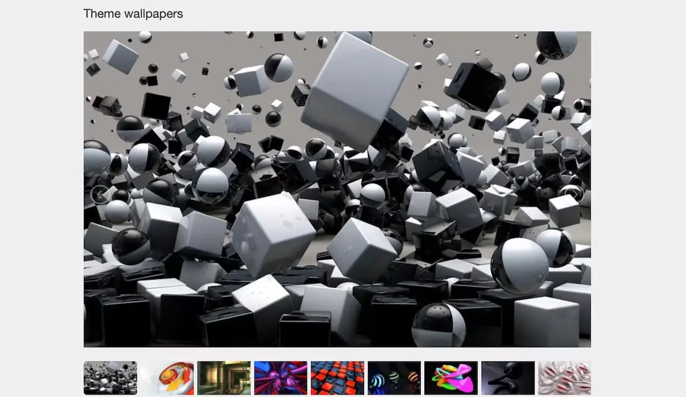
Task: Select the dark tentacle sculpture thumbnail
Action: pyautogui.click(x=508, y=378)
